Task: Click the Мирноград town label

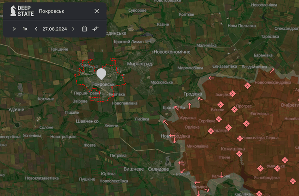Action: [139, 64]
